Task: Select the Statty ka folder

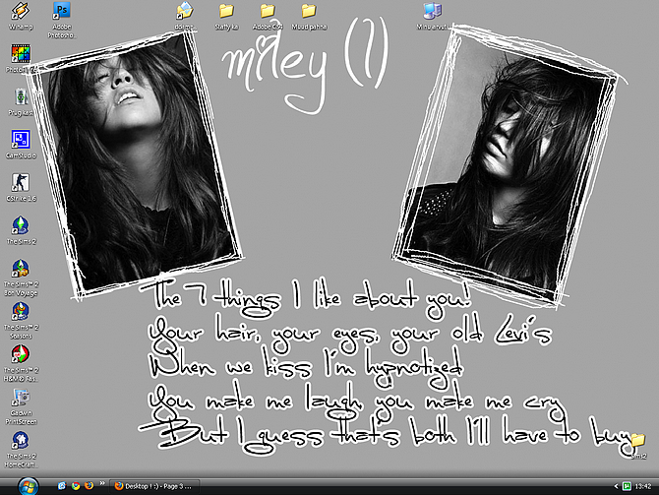Action: 226,17
